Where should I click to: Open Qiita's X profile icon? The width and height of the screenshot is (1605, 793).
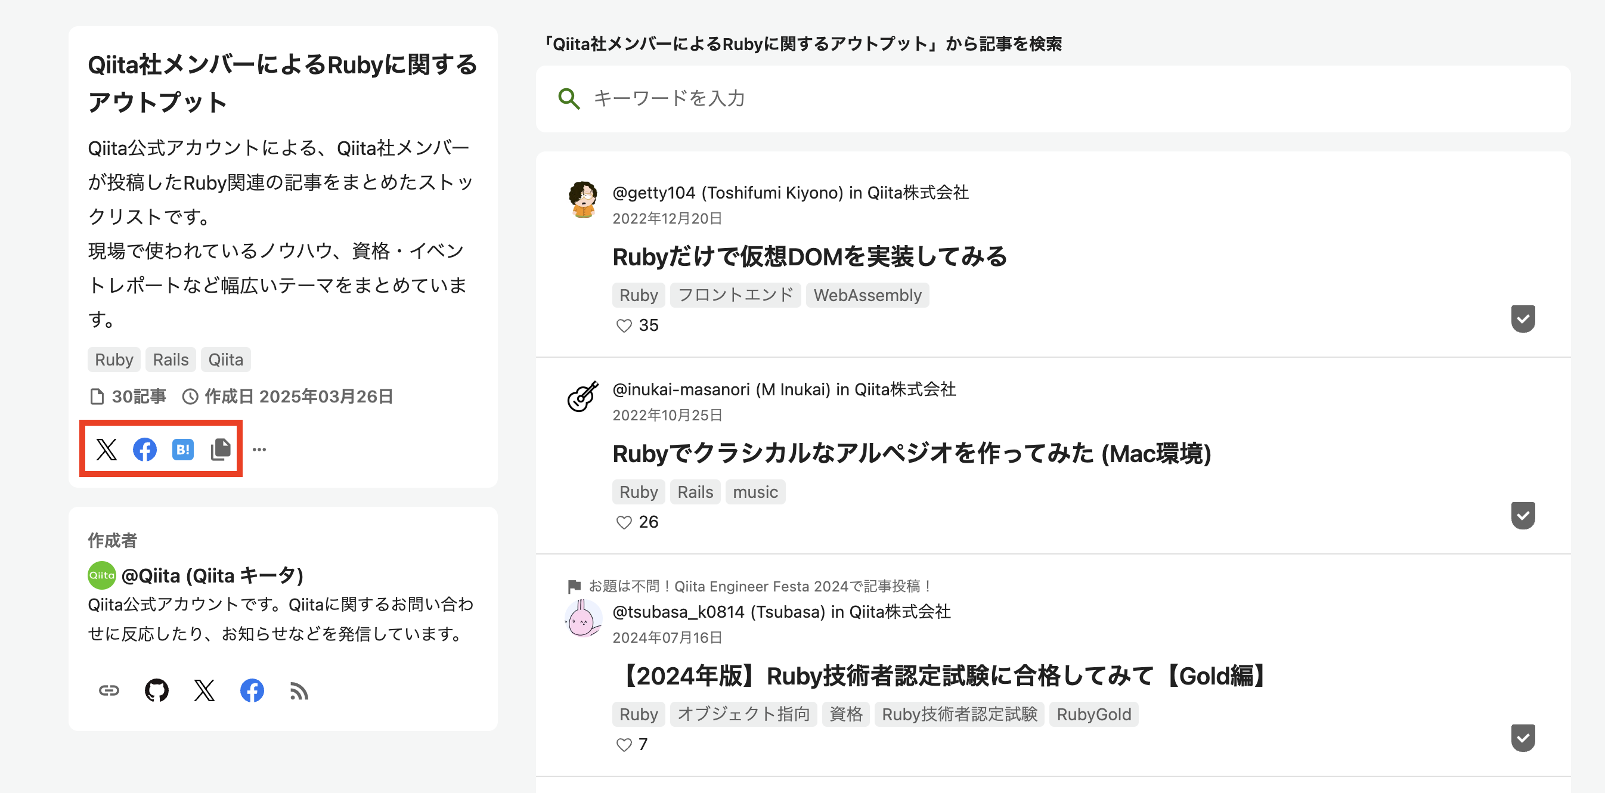click(205, 690)
